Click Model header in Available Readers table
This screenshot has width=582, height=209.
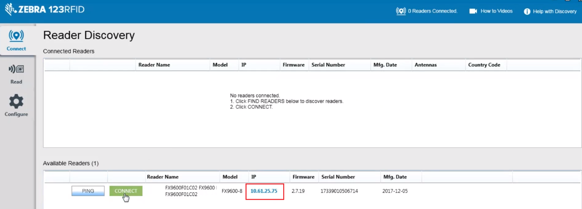pos(230,177)
